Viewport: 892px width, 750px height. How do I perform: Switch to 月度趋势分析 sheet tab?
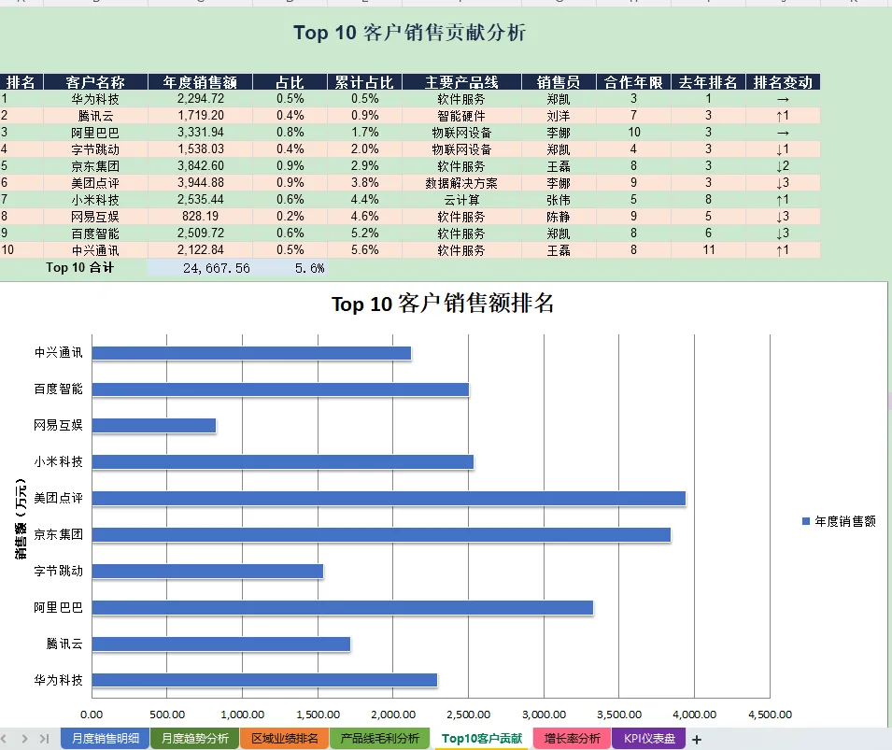pos(194,739)
